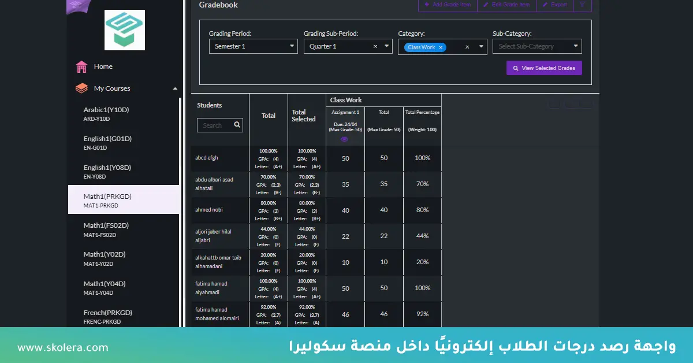Viewport: 693px width, 363px height.
Task: Click the View Selected Grades button
Action: click(543, 68)
